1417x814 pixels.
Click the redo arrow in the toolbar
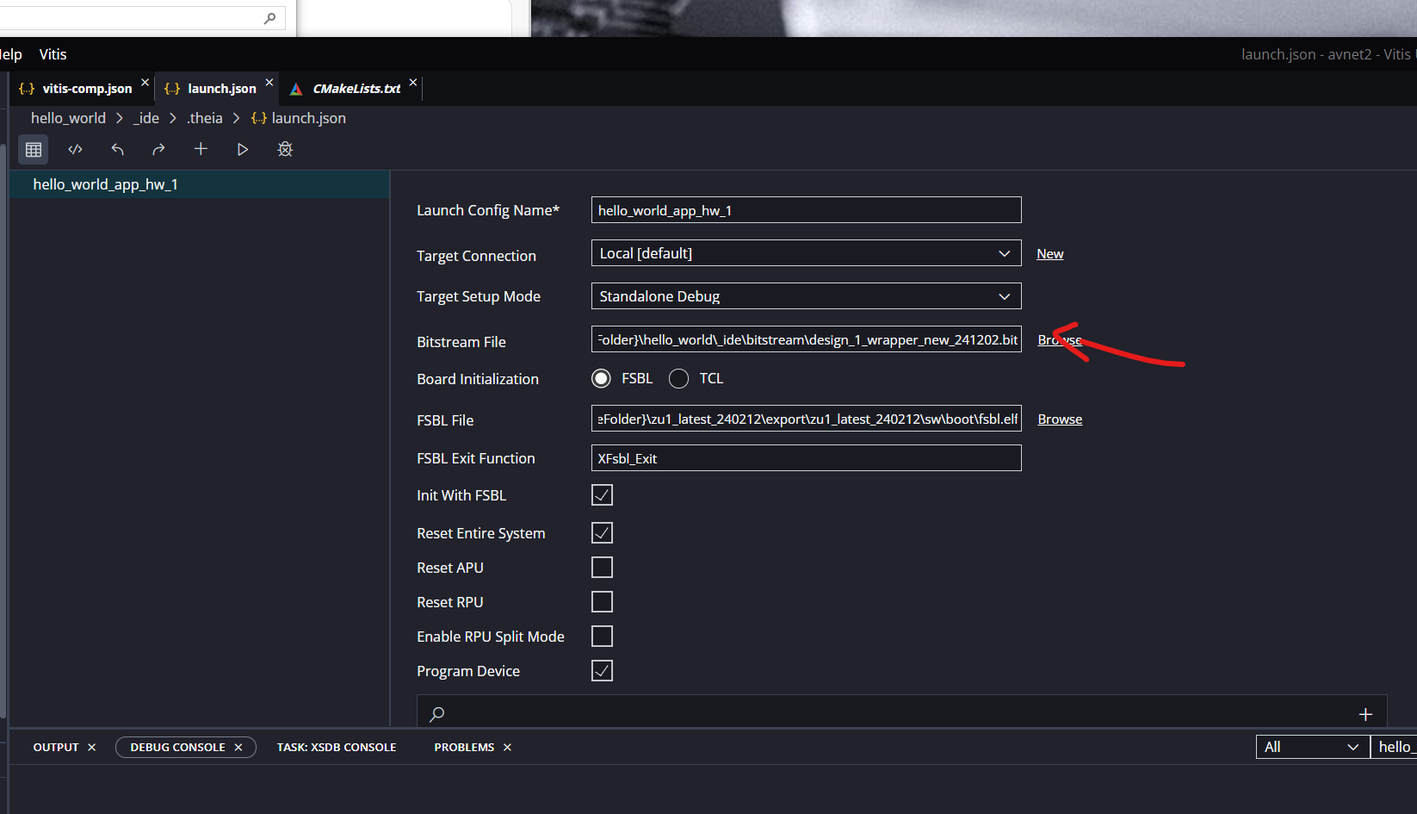coord(158,150)
